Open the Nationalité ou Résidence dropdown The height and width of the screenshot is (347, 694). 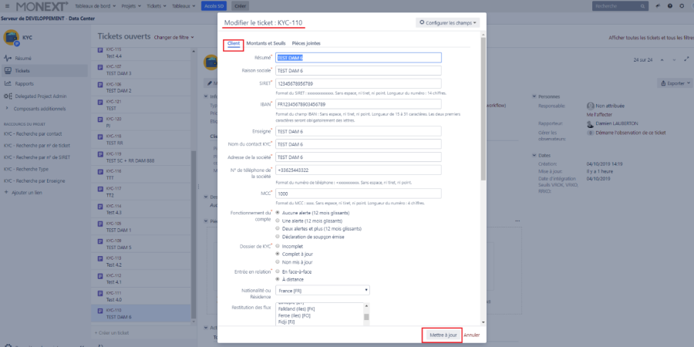click(323, 290)
